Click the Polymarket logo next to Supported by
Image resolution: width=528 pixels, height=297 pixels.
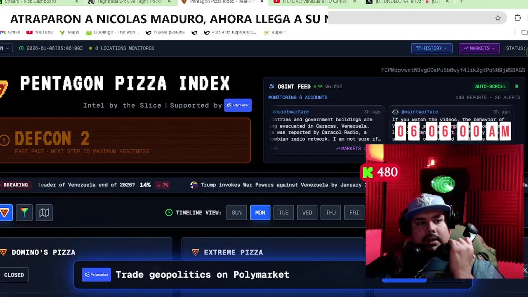click(238, 105)
